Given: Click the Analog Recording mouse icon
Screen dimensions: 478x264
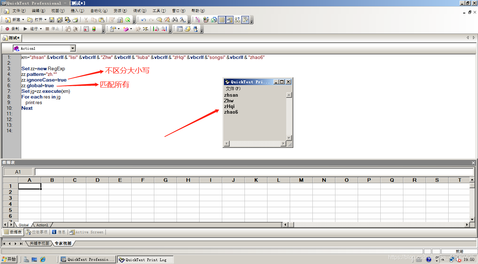Looking at the screenshot, I should tap(68, 29).
